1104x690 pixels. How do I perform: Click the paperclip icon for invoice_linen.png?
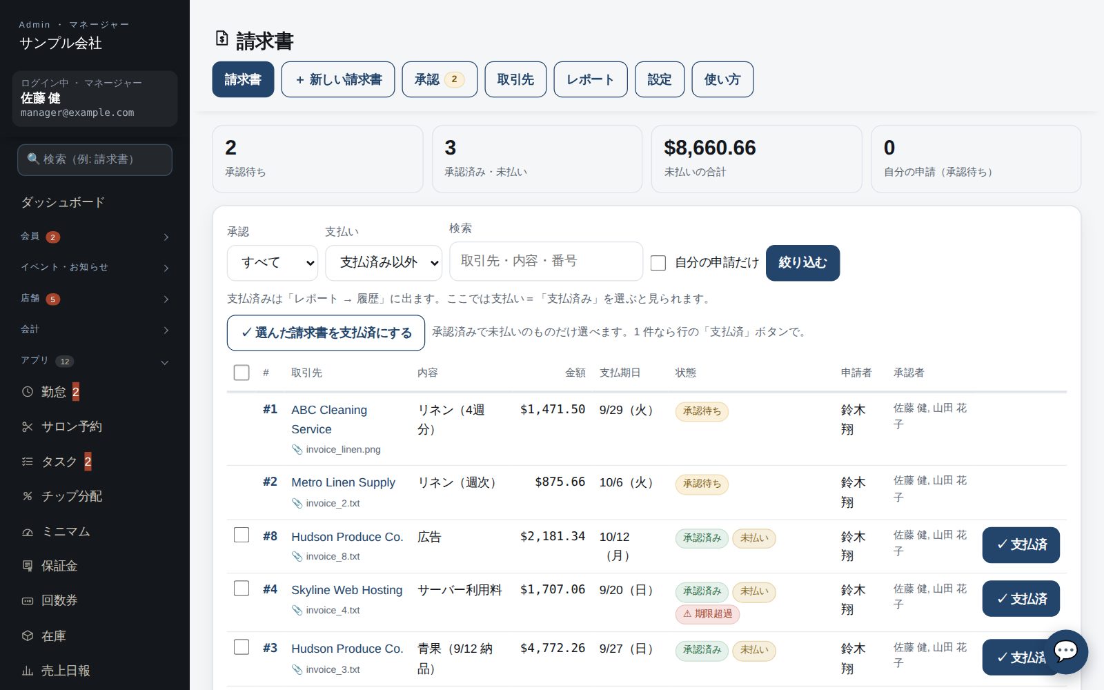click(x=297, y=449)
